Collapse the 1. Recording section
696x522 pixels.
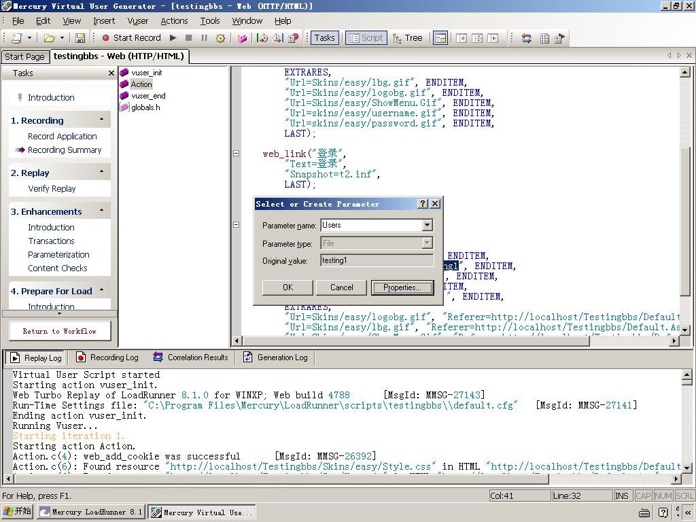102,120
